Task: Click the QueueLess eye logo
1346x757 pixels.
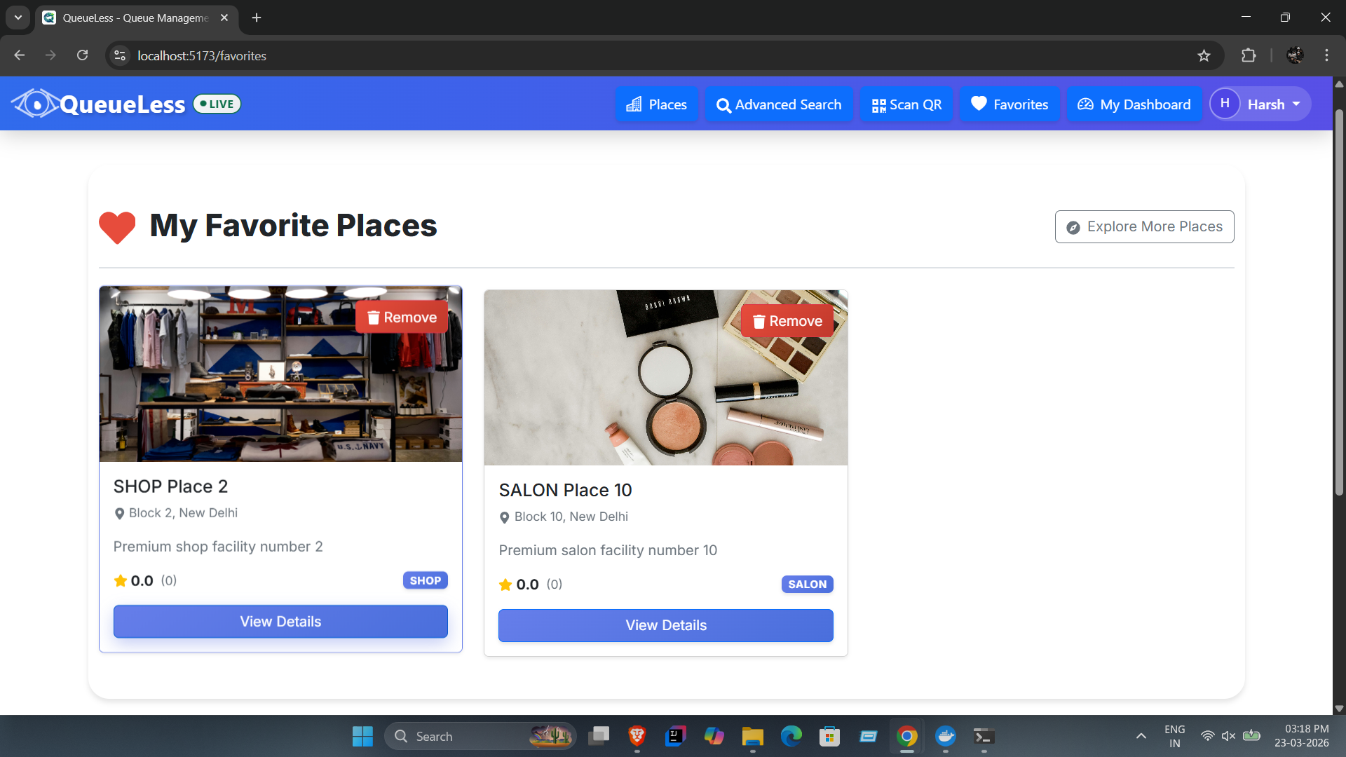Action: [35, 104]
